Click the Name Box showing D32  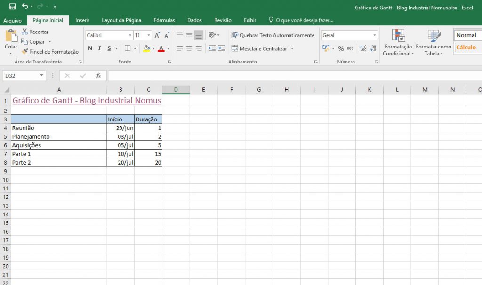click(x=24, y=76)
